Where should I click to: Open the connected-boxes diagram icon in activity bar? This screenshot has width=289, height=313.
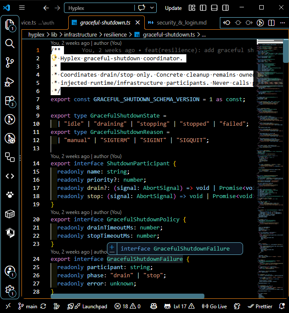click(10, 157)
